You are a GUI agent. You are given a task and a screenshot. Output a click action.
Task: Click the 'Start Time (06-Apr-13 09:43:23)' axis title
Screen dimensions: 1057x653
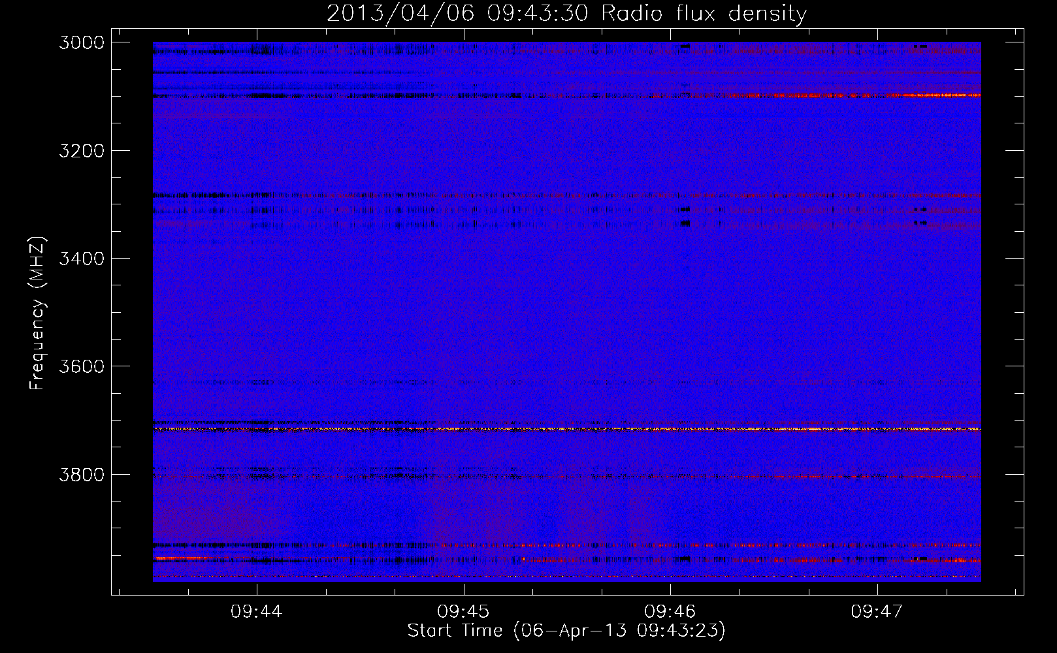pos(566,631)
